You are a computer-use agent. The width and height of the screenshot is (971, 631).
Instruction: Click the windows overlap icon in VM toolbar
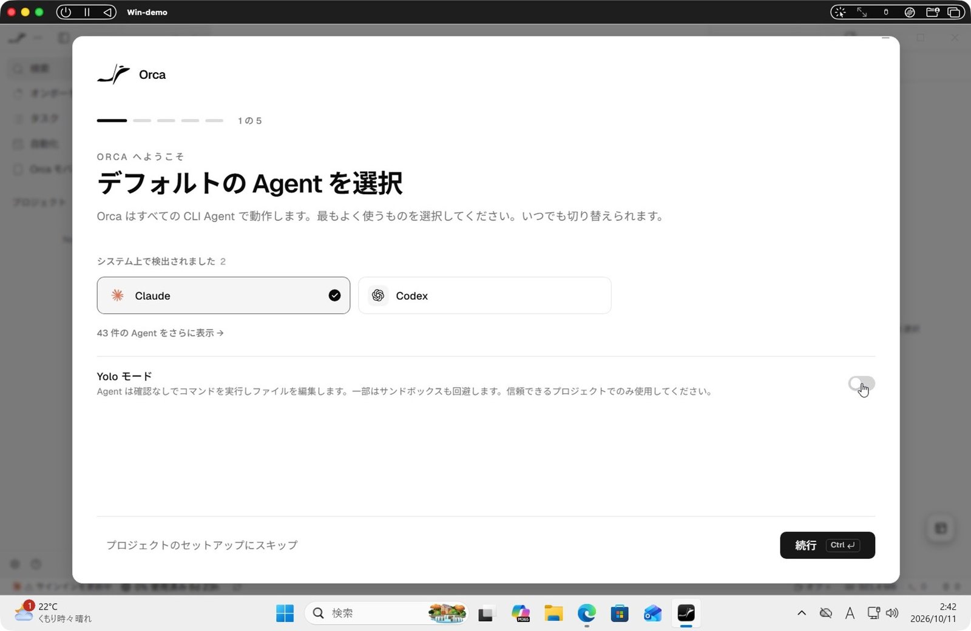coord(954,12)
